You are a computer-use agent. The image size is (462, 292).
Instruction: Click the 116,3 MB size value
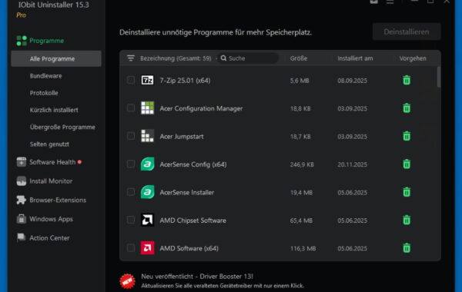303,248
